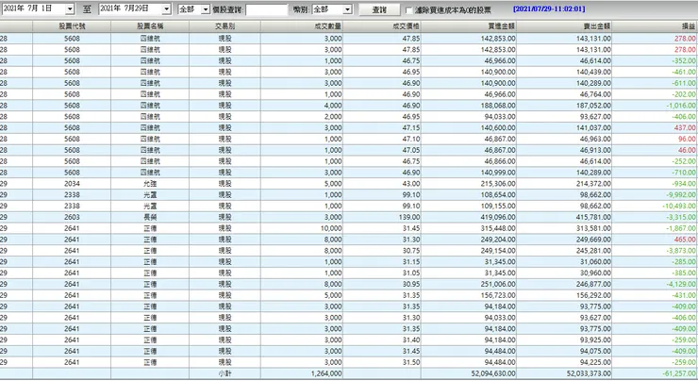
Task: Select price cell 30.75
Action: [411, 251]
